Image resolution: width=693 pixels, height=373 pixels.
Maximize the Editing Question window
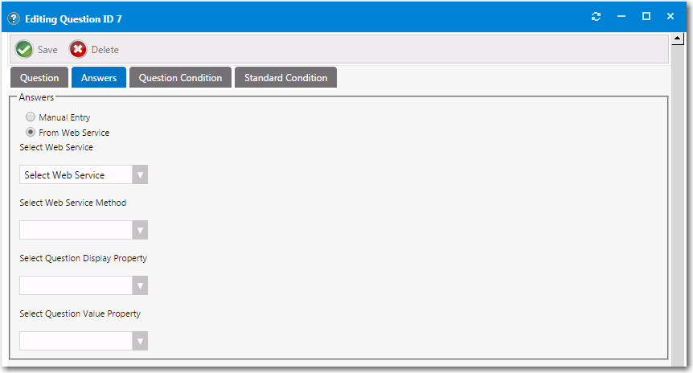pyautogui.click(x=646, y=17)
